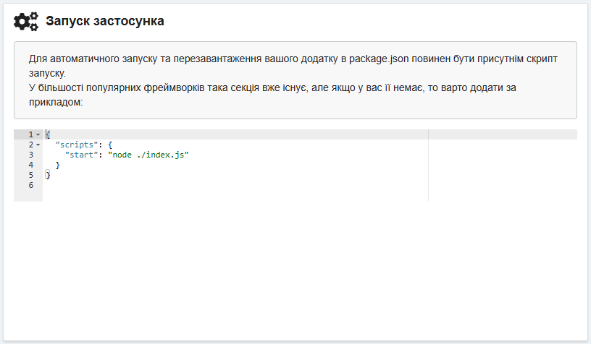Click the "node ./index.js" string value
The image size is (591, 344).
tap(148, 155)
